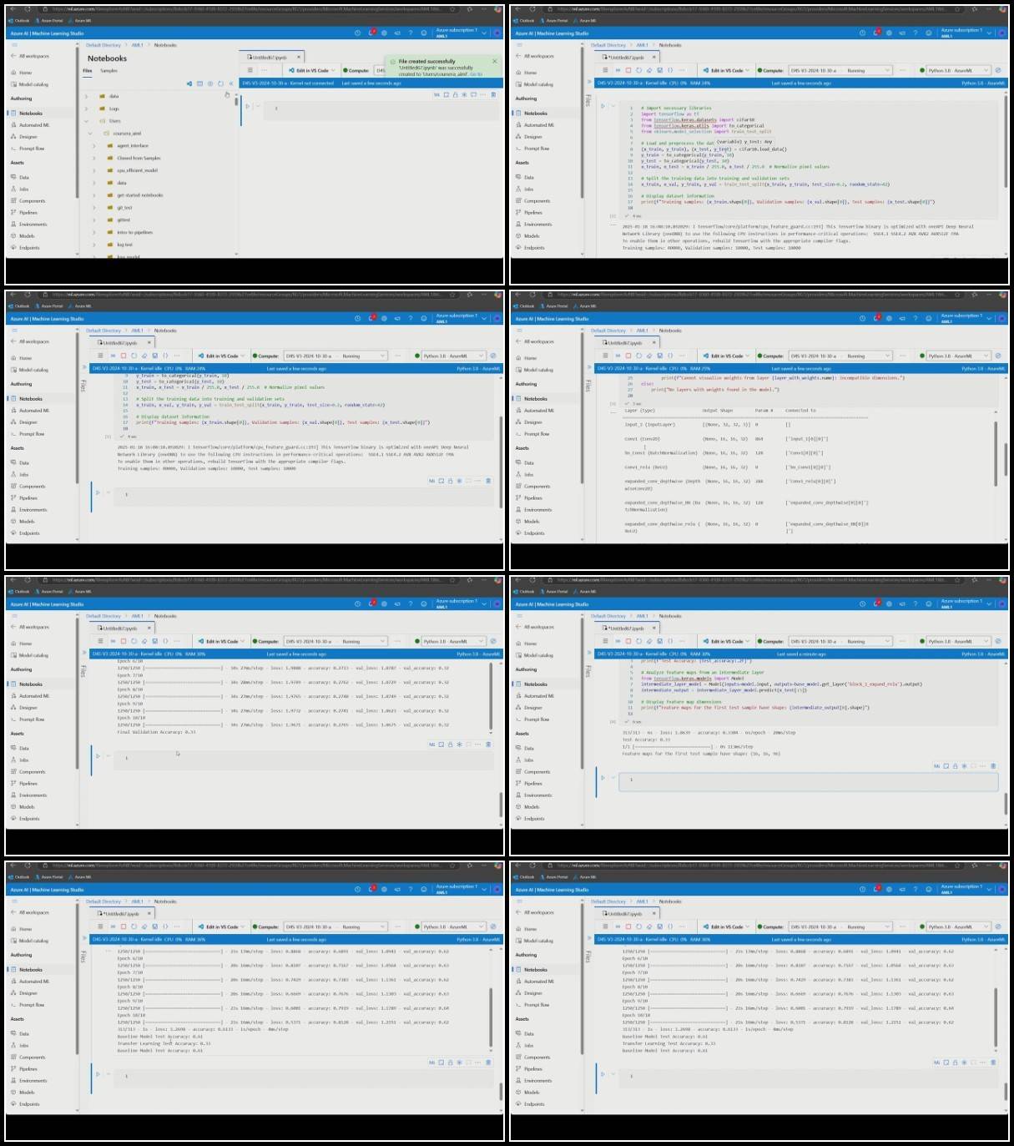1014x1146 pixels.
Task: Click output scrollbar beside layer summary table
Action: pos(996,455)
